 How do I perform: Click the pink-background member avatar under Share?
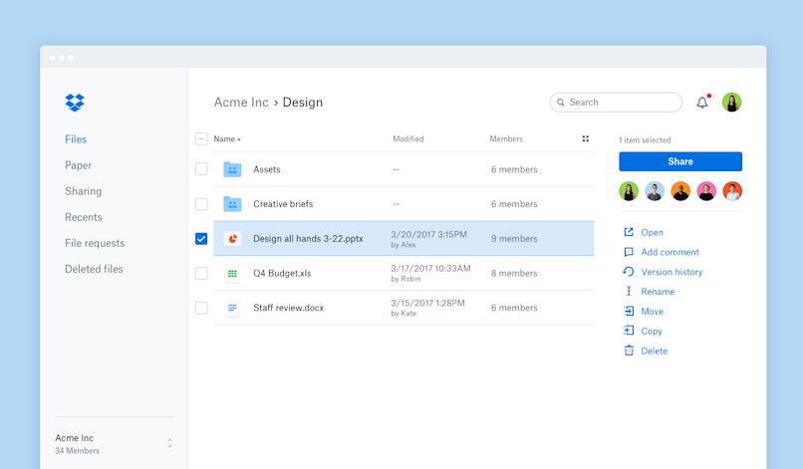[706, 191]
